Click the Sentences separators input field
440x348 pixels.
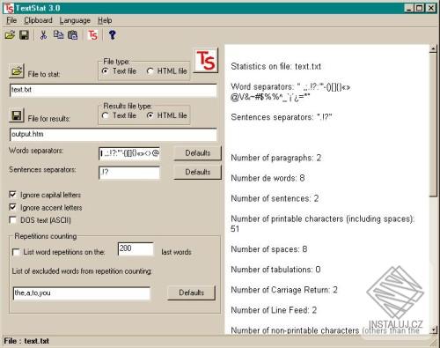pyautogui.click(x=129, y=173)
